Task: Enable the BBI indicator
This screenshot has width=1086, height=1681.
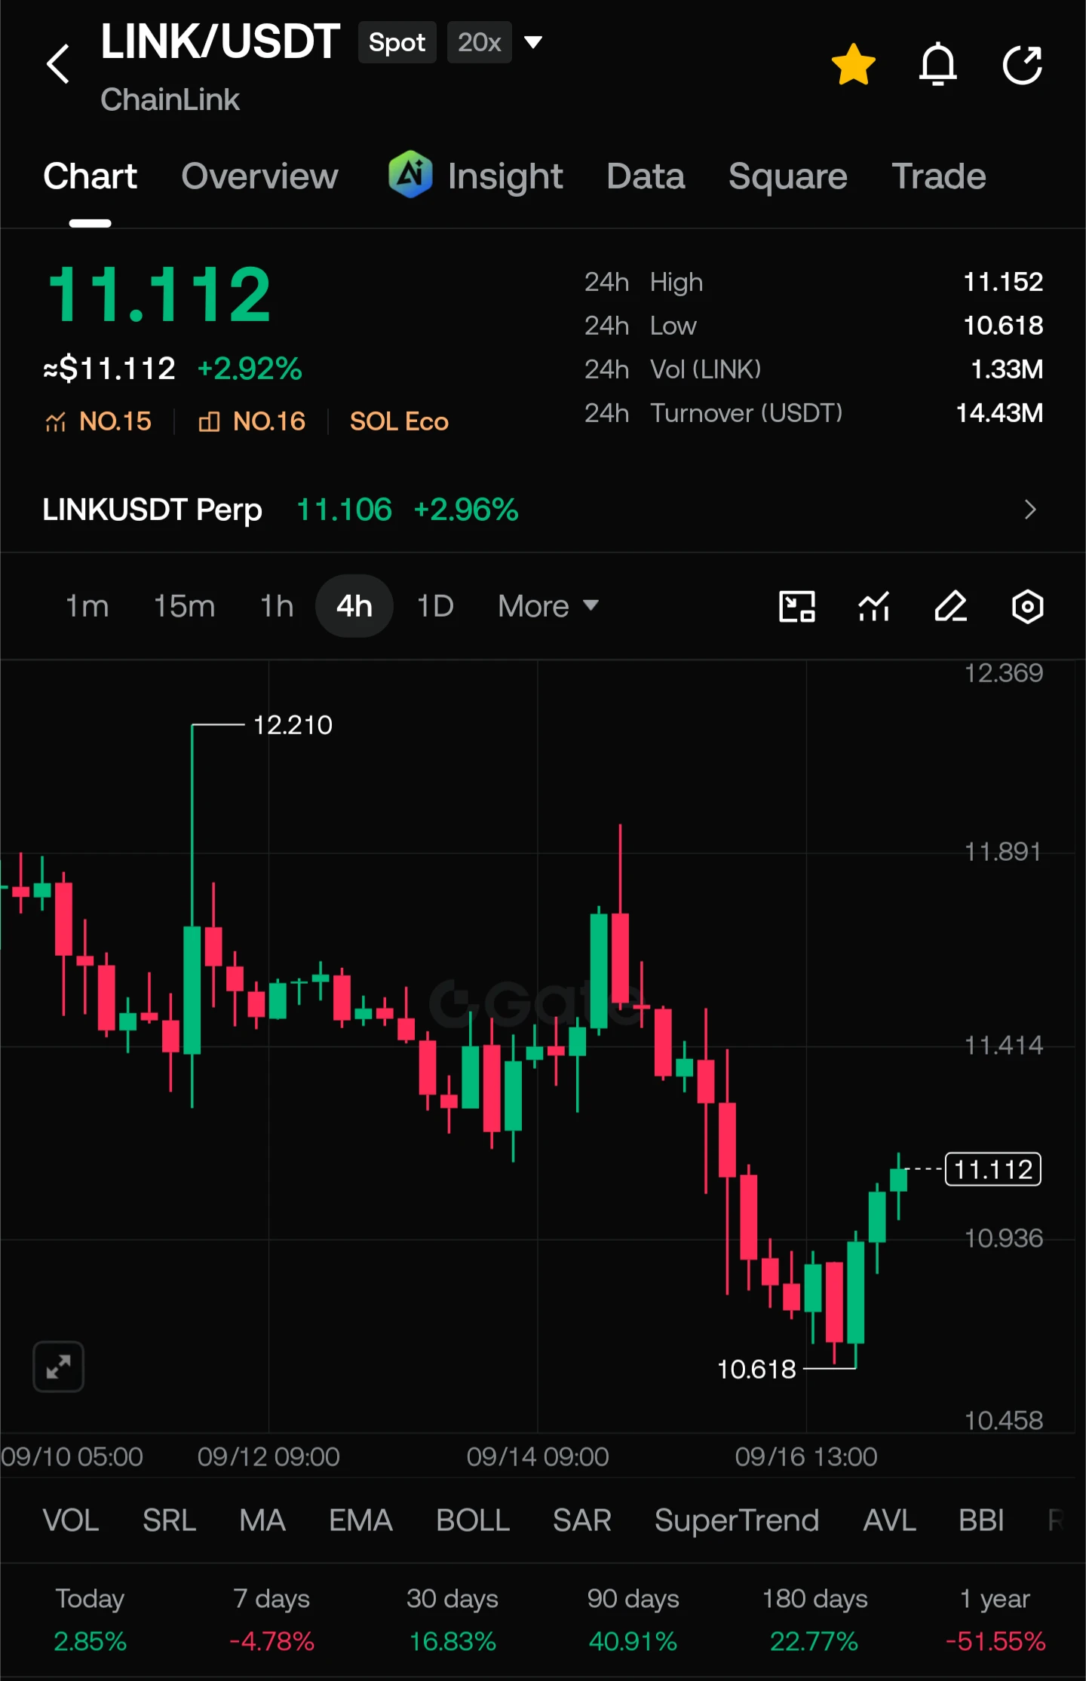Action: tap(981, 1520)
